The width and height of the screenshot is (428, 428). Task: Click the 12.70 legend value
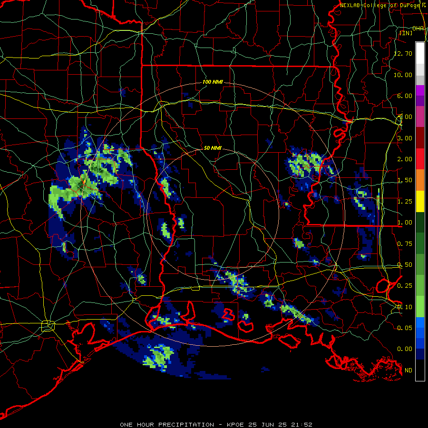403,53
